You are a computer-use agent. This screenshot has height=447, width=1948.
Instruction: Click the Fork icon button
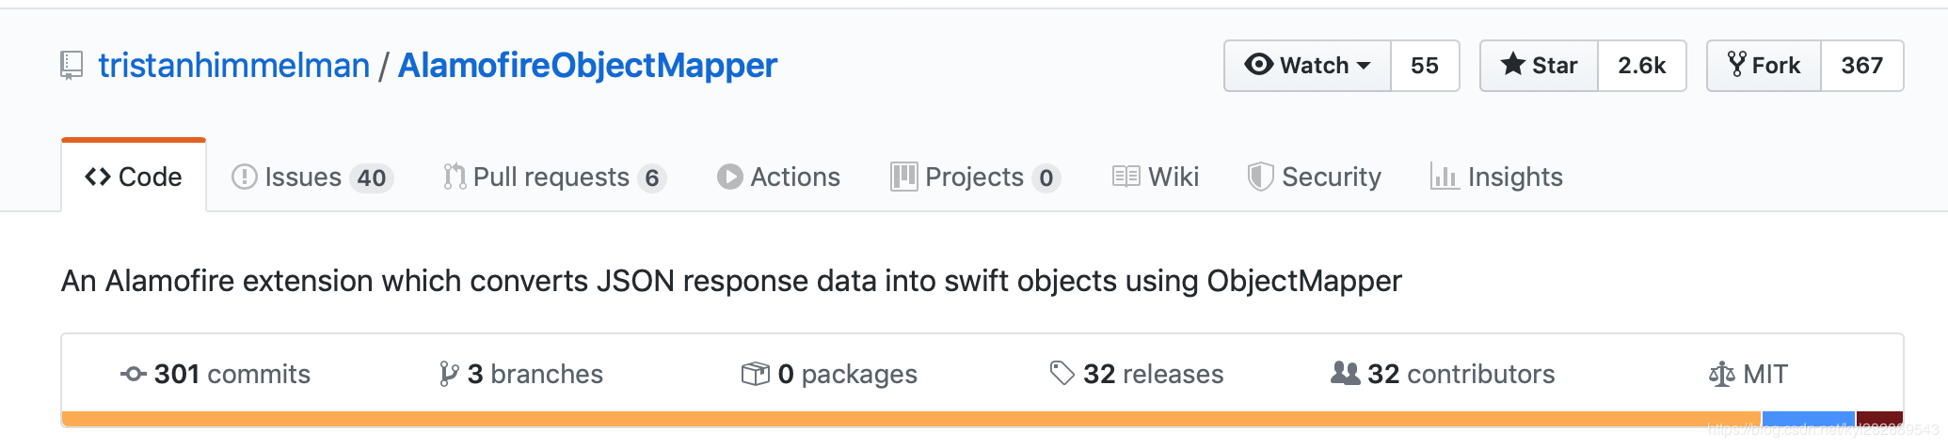1764,66
